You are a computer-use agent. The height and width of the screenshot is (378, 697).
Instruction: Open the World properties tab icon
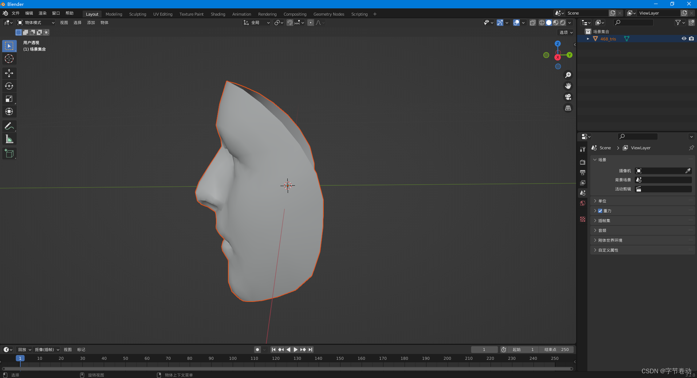(x=583, y=203)
